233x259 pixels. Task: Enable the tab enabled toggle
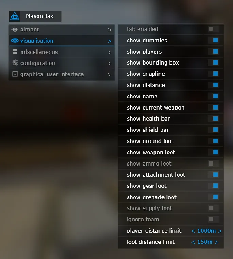tap(213, 29)
